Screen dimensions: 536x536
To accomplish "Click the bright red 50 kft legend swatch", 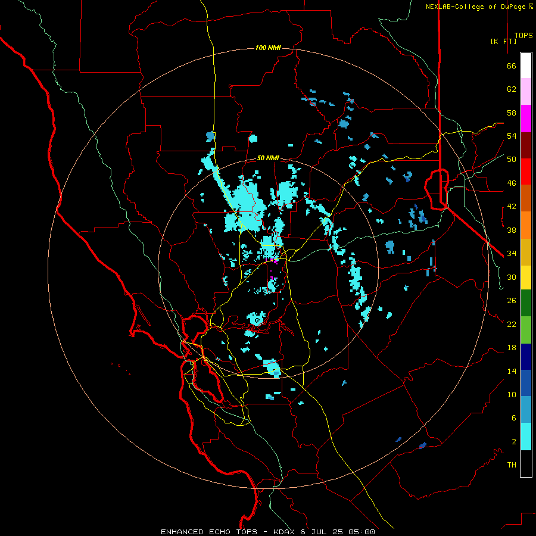I will [526, 172].
